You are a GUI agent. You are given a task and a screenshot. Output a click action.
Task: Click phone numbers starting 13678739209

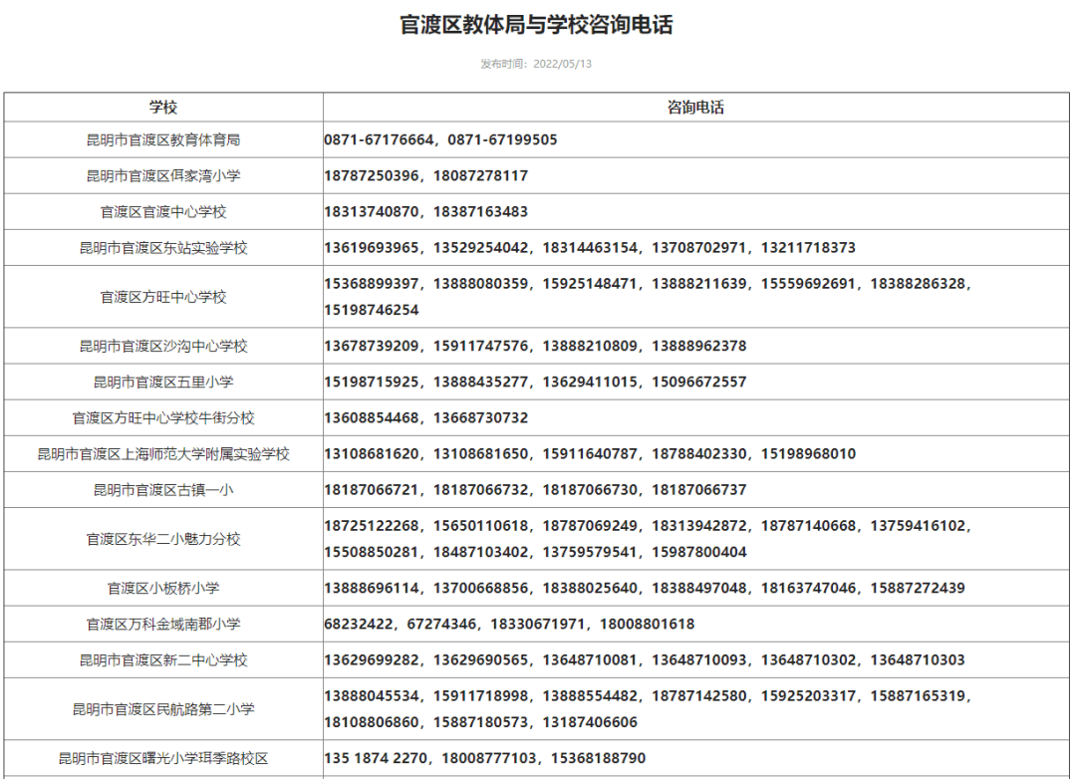click(x=535, y=346)
